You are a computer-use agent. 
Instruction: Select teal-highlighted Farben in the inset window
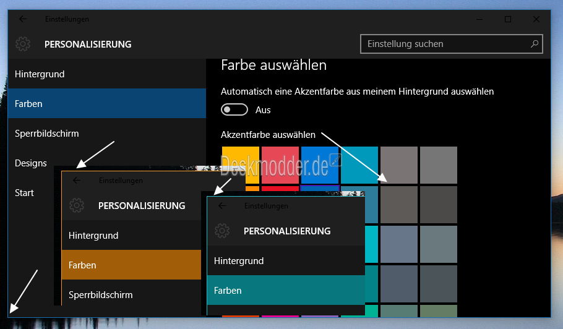286,290
